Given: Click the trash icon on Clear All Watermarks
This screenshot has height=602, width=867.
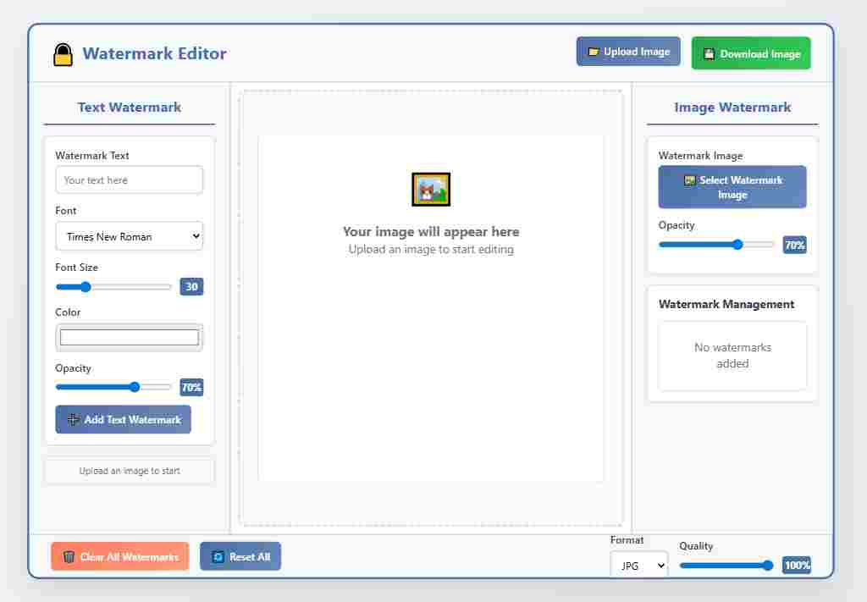Looking at the screenshot, I should pos(69,556).
